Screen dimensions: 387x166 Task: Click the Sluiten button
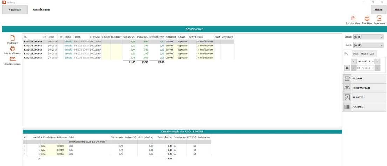point(378,9)
